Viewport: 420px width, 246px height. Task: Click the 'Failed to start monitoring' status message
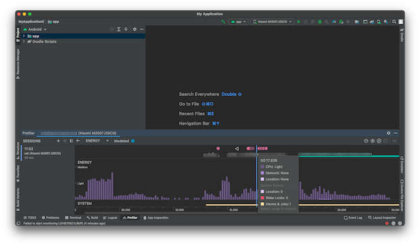pyautogui.click(x=64, y=223)
